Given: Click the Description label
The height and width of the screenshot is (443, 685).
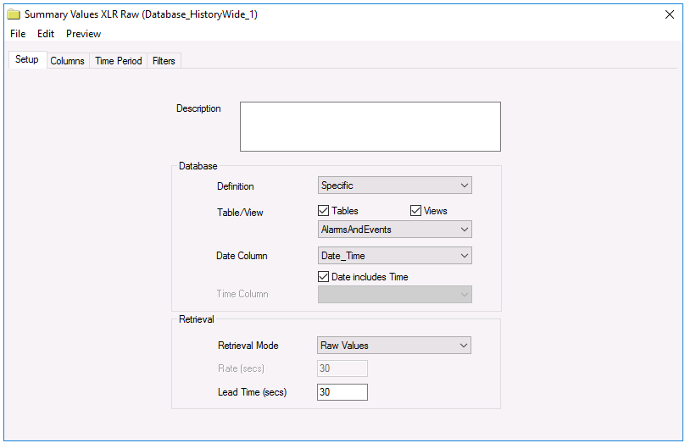Looking at the screenshot, I should coord(198,108).
